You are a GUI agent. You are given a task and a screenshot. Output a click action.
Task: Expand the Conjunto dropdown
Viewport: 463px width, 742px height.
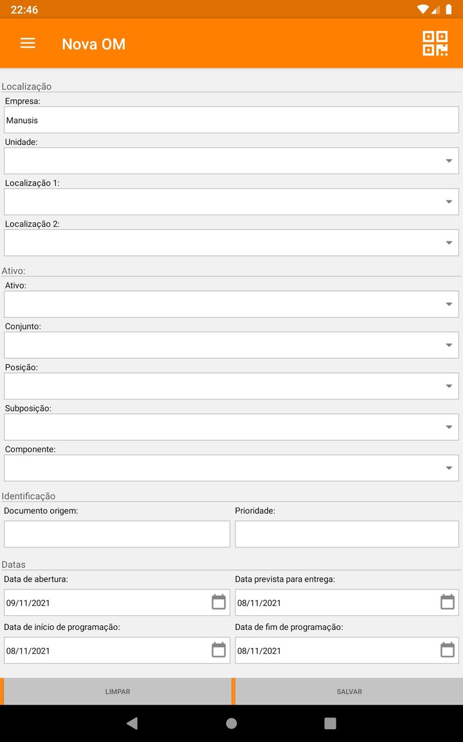(448, 345)
